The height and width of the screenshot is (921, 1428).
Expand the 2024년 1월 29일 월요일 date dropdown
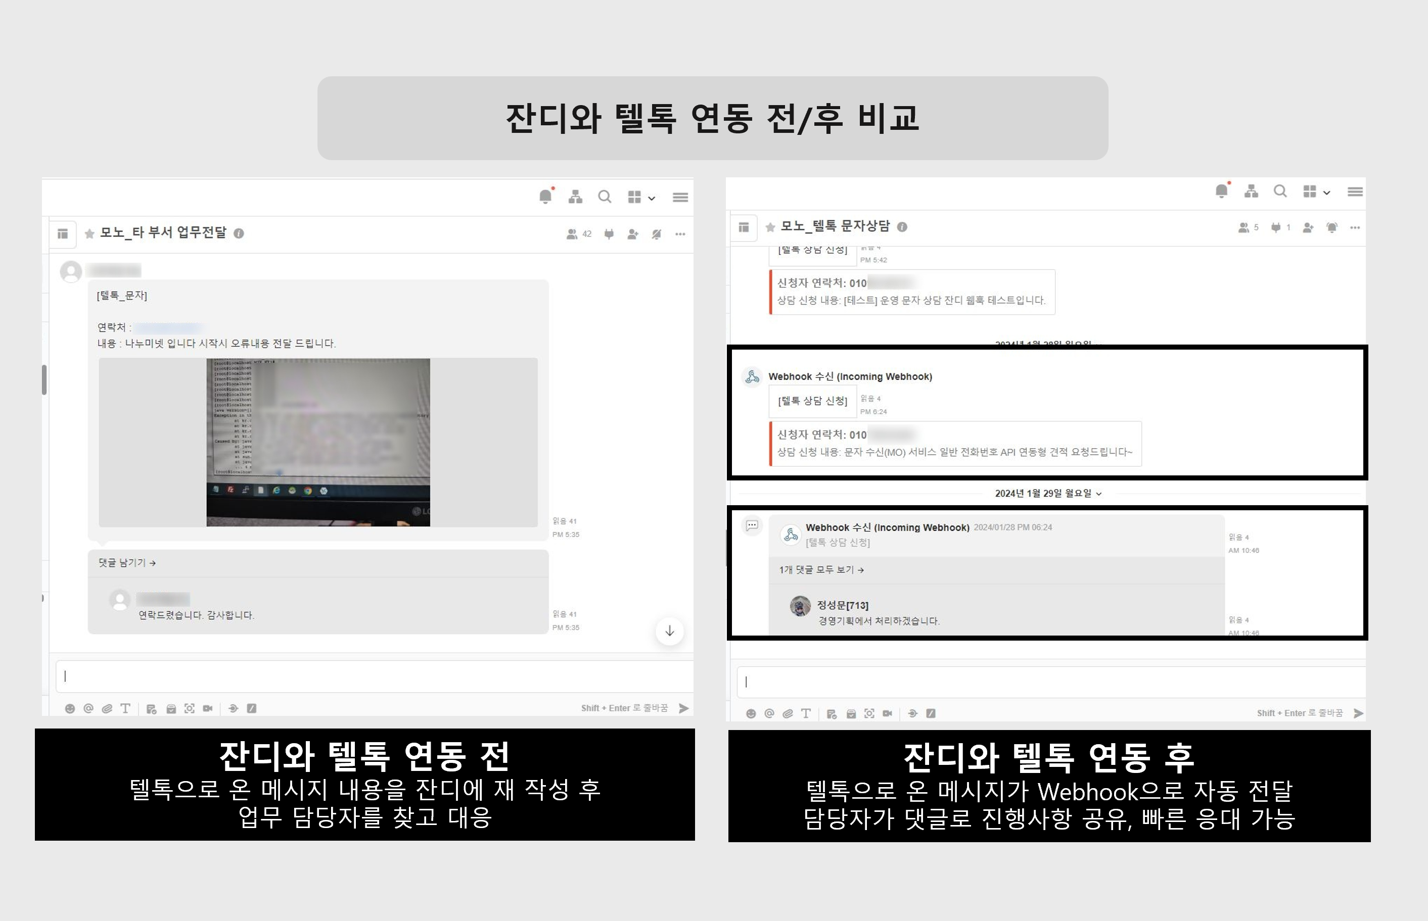click(1047, 494)
